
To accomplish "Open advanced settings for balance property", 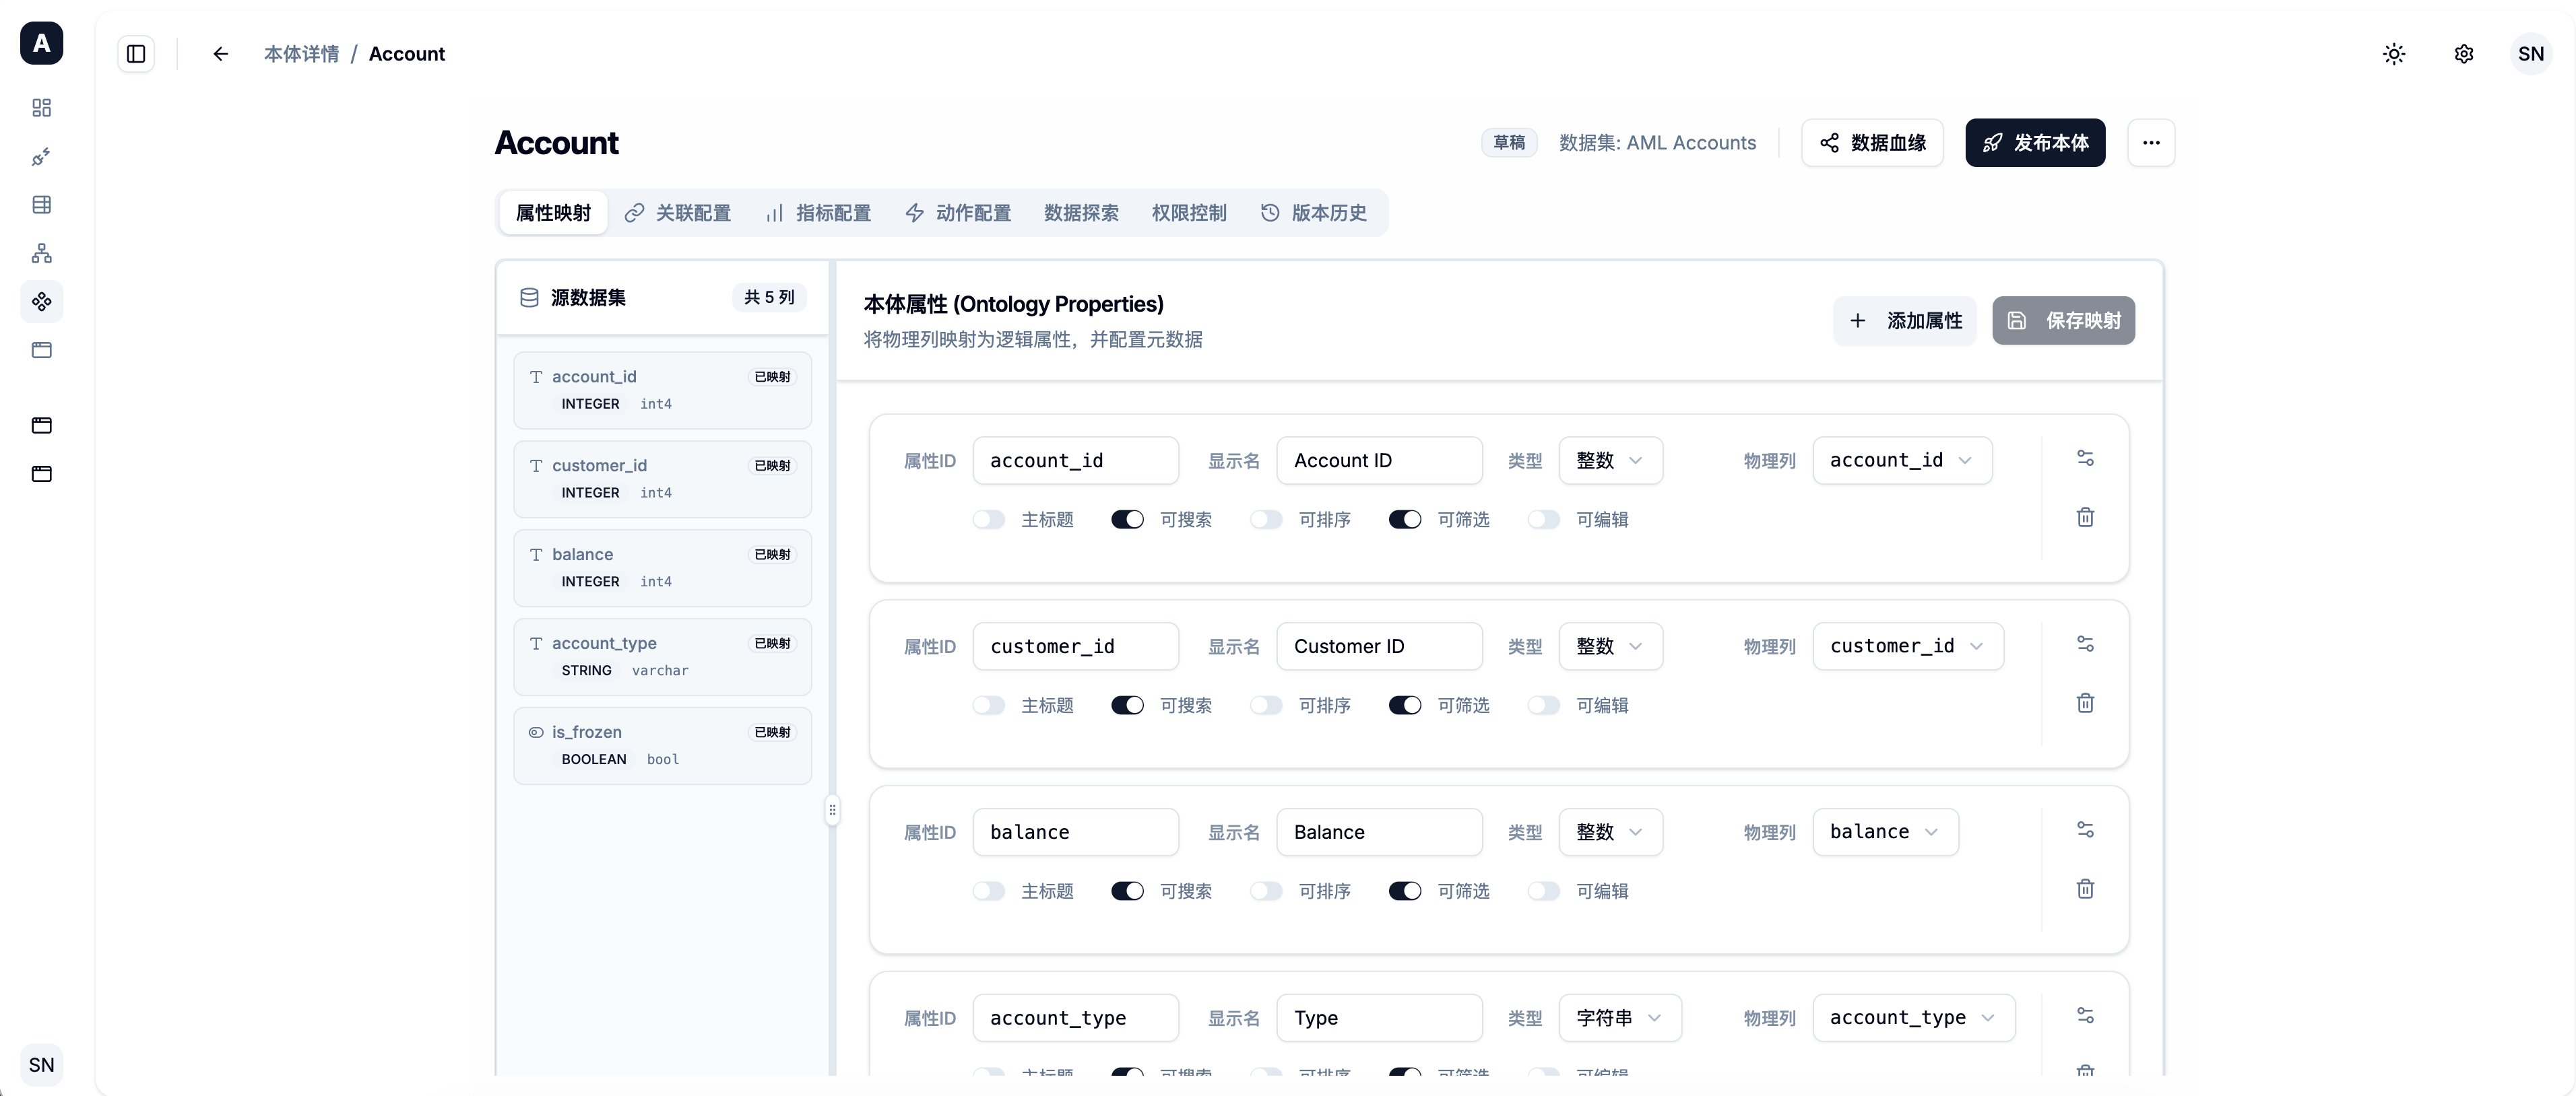I will 2085,829.
